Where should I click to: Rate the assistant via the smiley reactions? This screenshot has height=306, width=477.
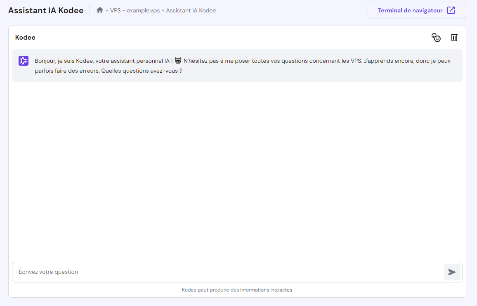tap(436, 37)
